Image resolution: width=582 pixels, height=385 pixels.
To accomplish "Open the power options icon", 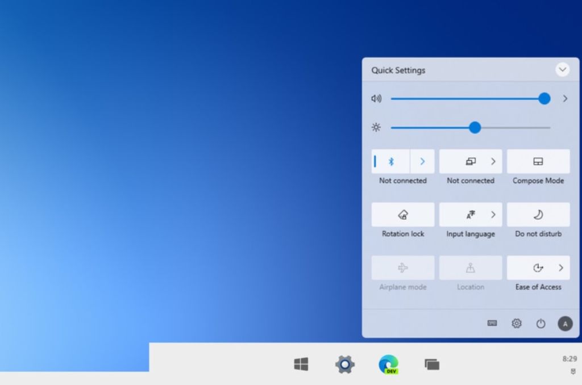I will click(x=541, y=324).
